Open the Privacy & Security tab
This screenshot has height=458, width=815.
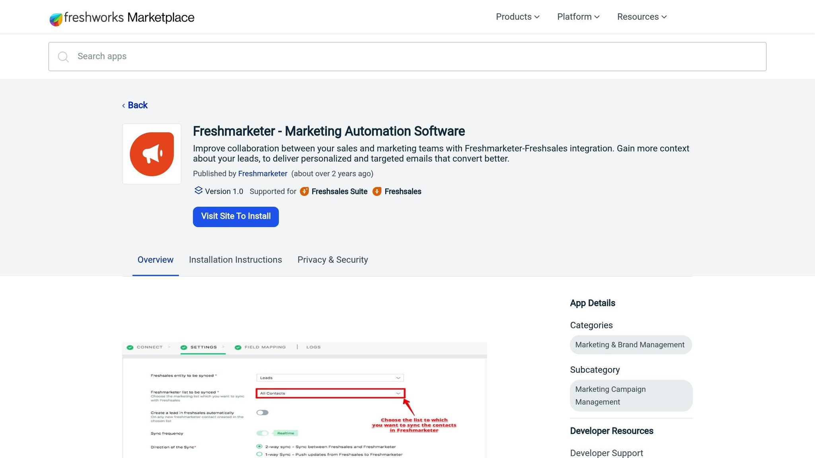coord(332,260)
